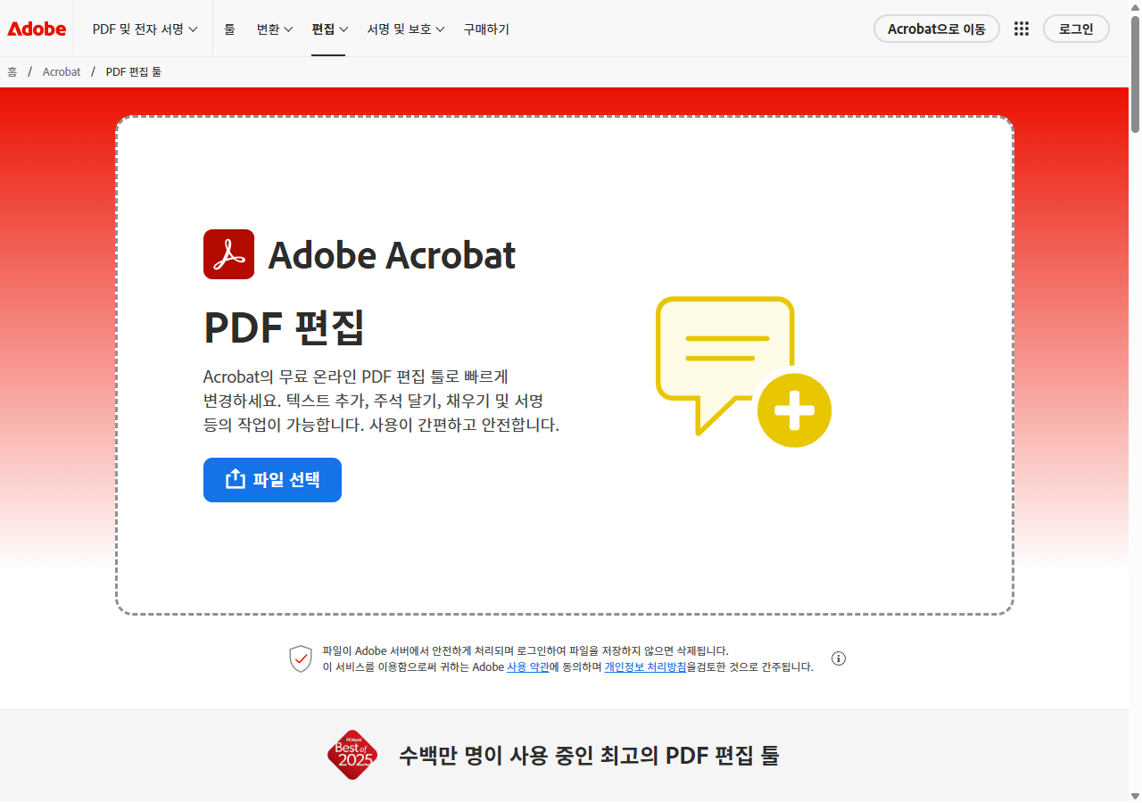Image resolution: width=1142 pixels, height=803 pixels.
Task: Select Acrobat으로 이동 button
Action: point(937,28)
